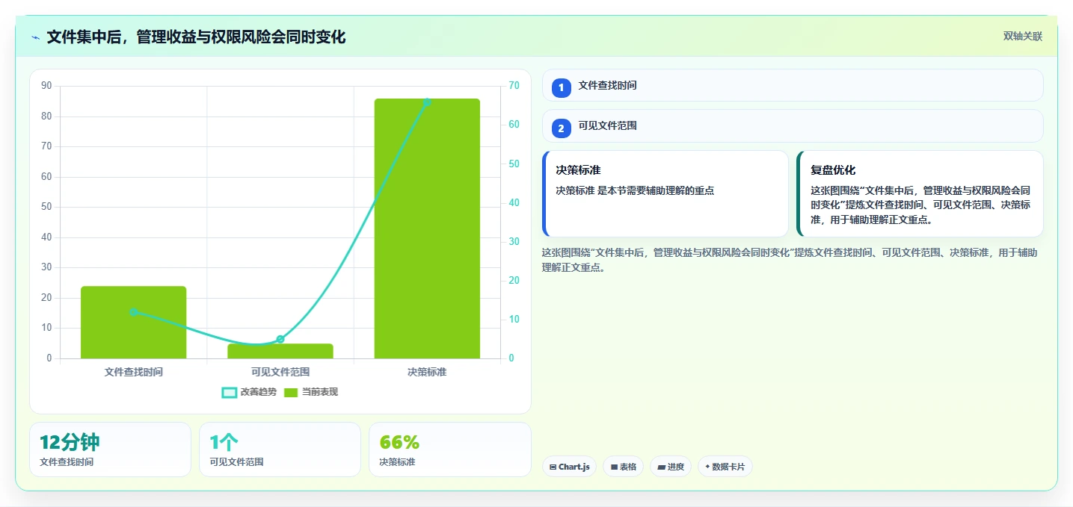The width and height of the screenshot is (1073, 507).
Task: Click the line point above 文件查找时间 bar
Action: (134, 312)
